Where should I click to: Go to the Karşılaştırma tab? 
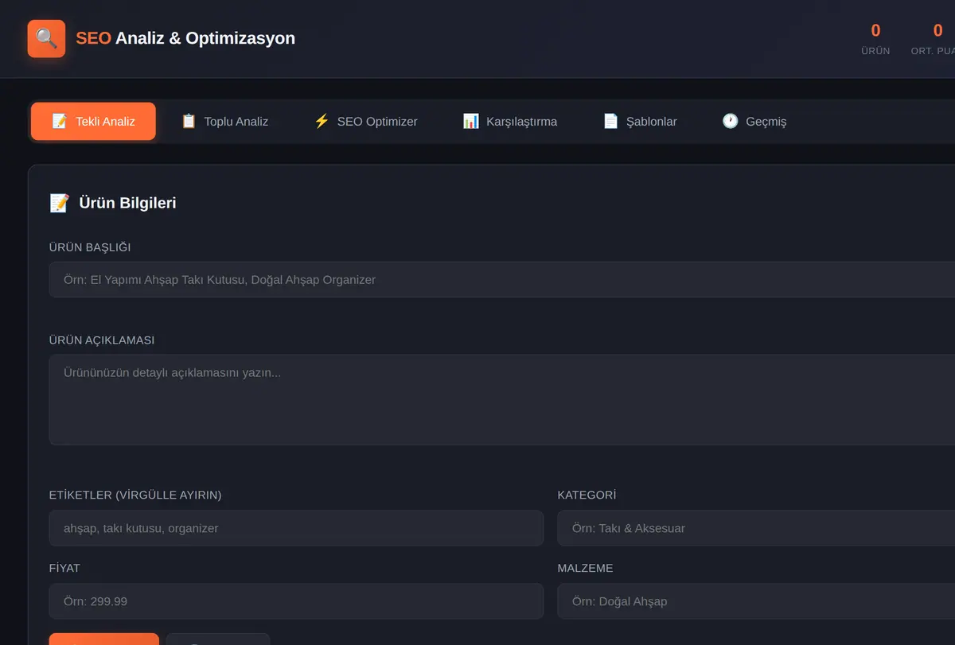point(510,122)
